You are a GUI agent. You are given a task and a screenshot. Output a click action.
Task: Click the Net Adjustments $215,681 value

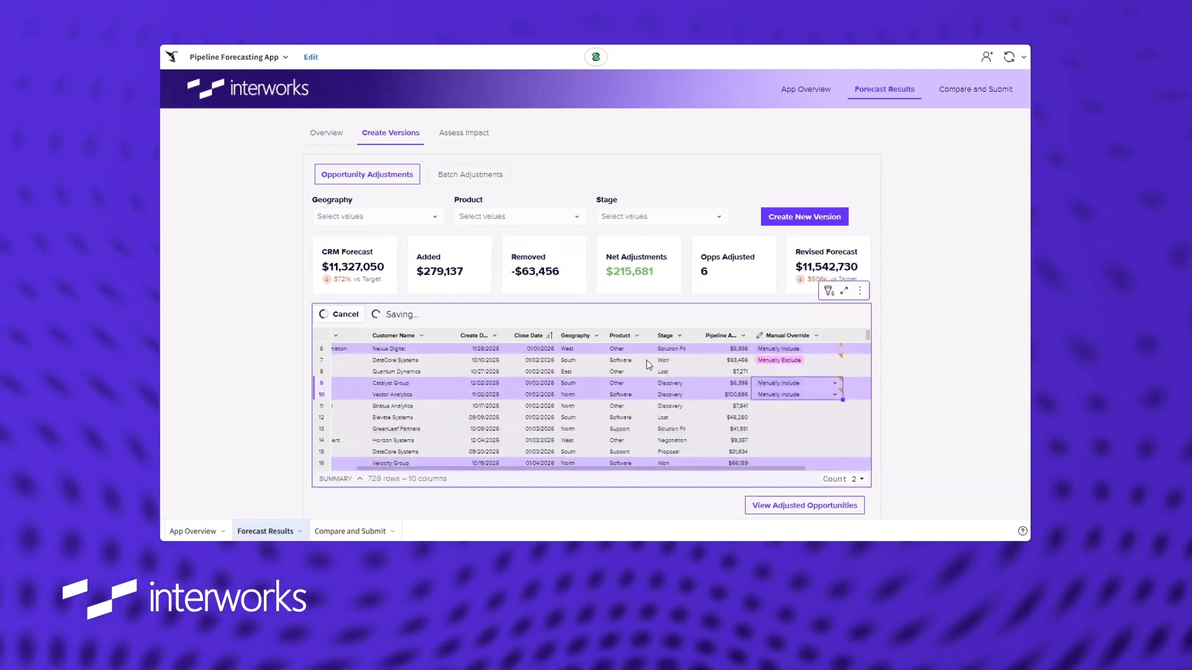point(630,272)
